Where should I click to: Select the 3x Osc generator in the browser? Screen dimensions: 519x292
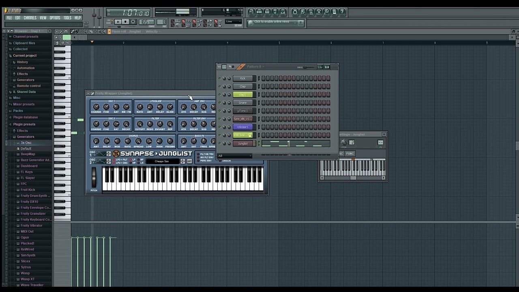point(26,143)
